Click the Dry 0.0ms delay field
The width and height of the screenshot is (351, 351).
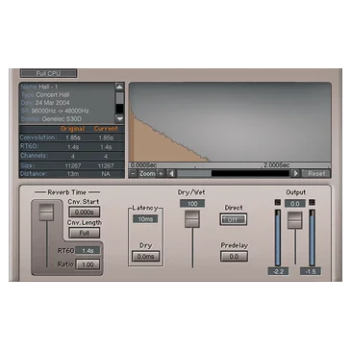pyautogui.click(x=145, y=256)
